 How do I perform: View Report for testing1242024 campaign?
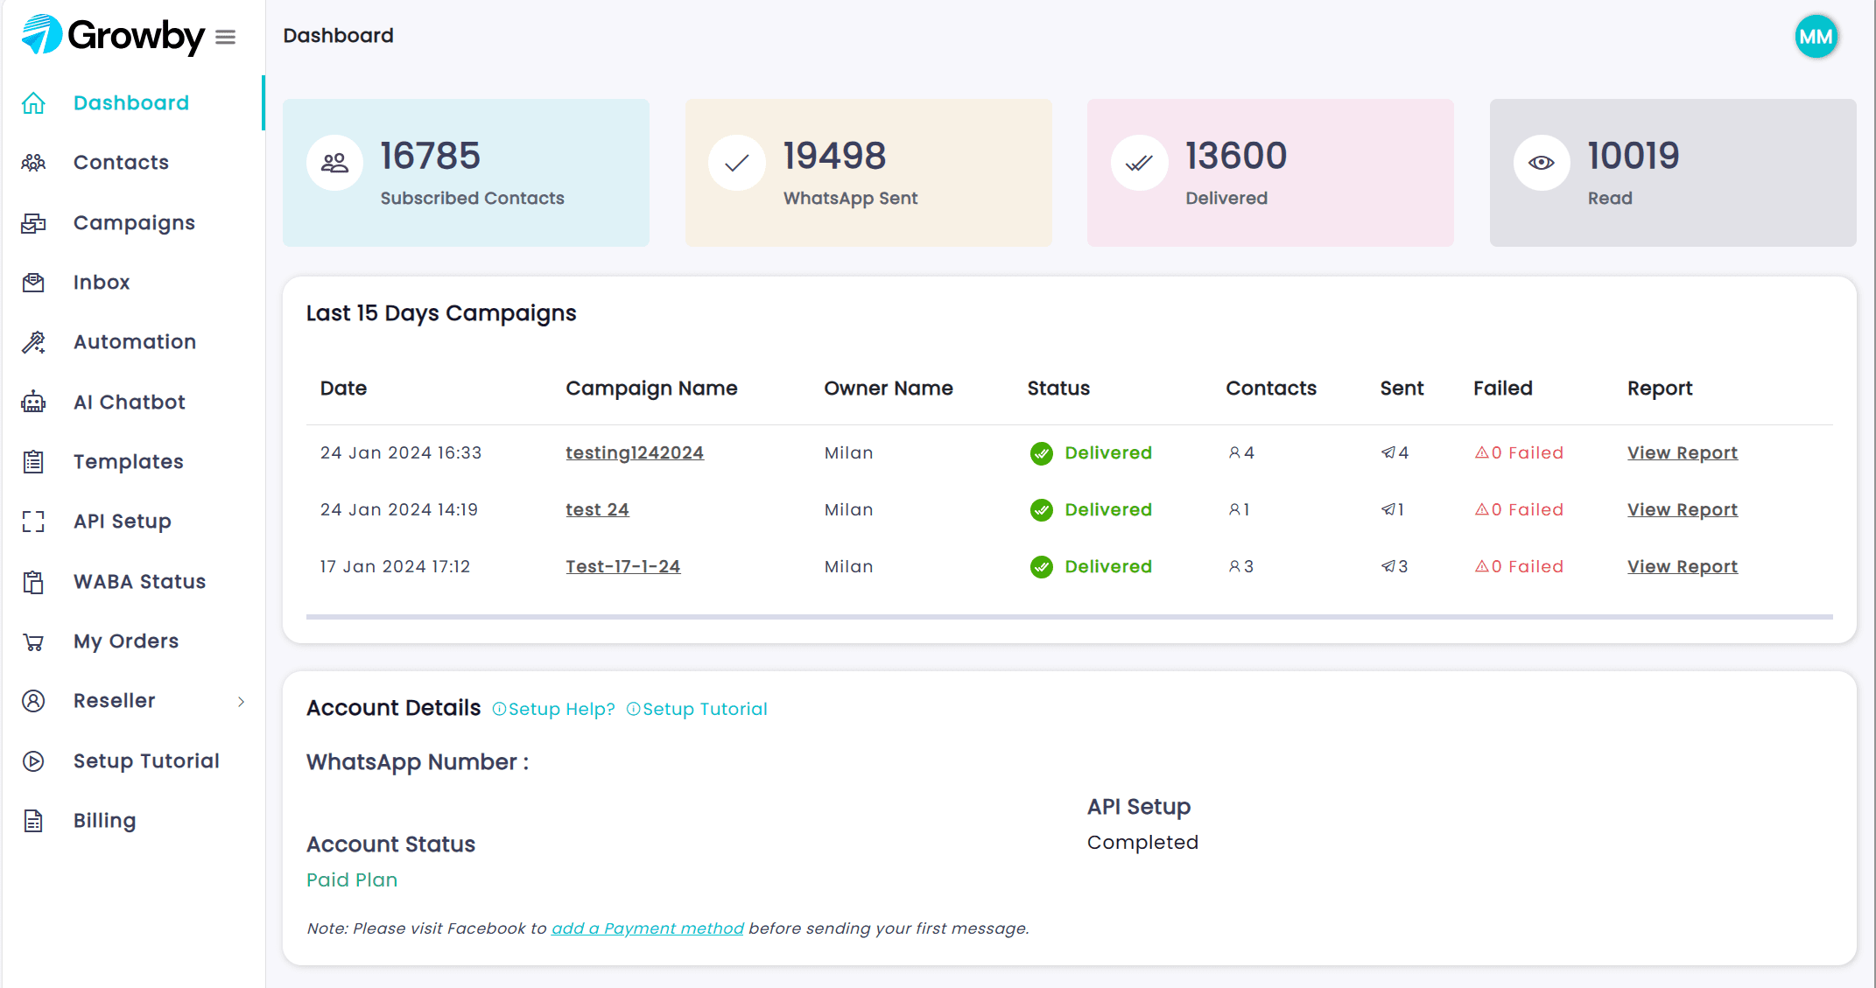(1682, 452)
